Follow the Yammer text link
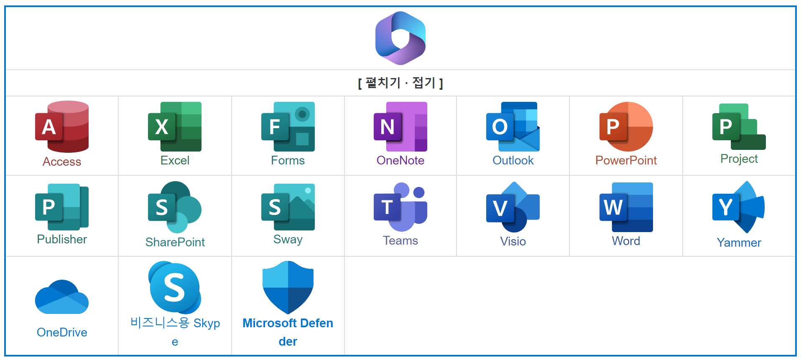This screenshot has height=359, width=801. pyautogui.click(x=739, y=243)
